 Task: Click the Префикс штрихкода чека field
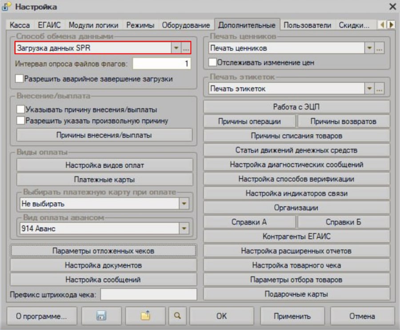(149, 294)
